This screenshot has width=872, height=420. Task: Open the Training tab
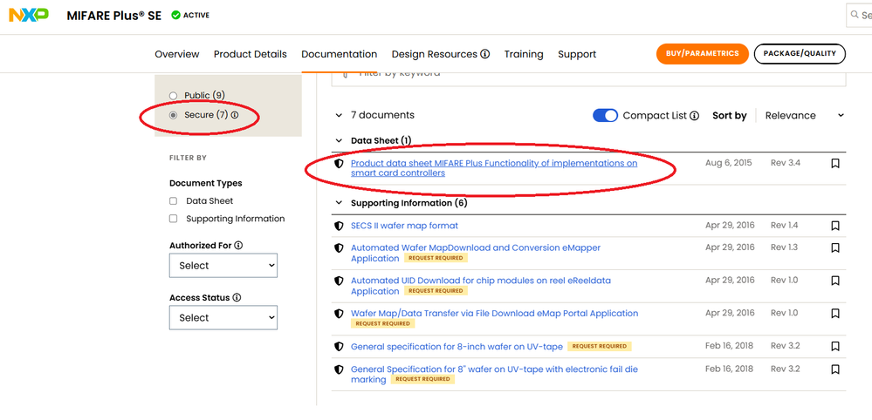[x=524, y=54]
